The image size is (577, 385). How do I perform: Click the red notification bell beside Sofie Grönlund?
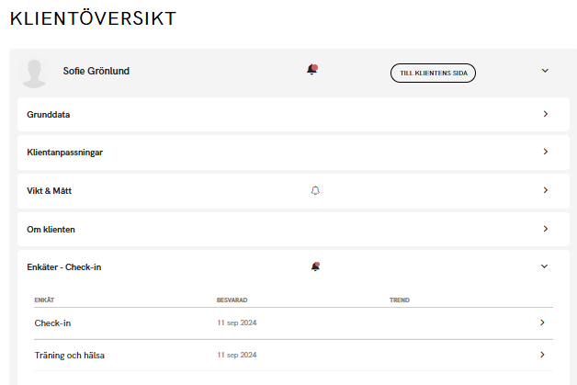(x=312, y=70)
